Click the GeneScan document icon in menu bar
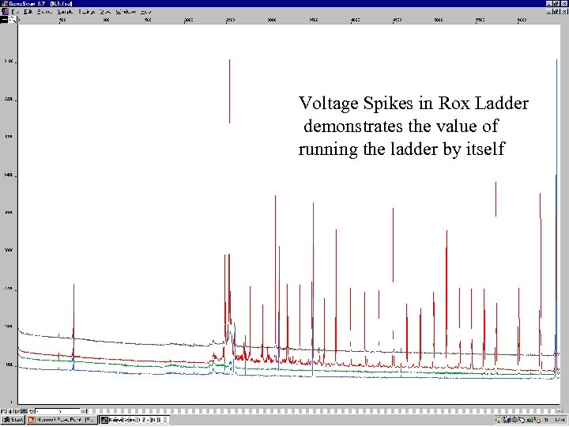 click(5, 12)
